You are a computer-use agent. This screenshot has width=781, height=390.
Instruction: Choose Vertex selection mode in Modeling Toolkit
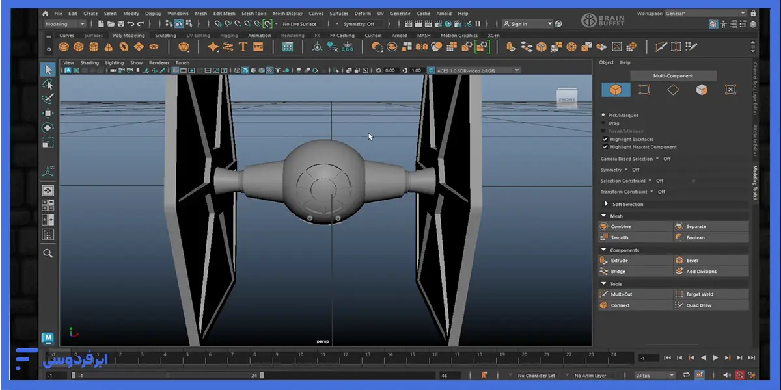[x=644, y=90]
